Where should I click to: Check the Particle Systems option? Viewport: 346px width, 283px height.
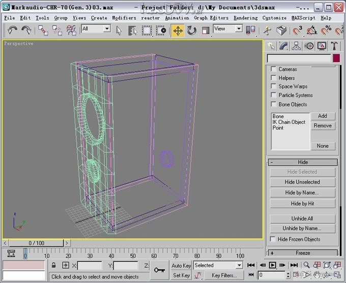pyautogui.click(x=274, y=95)
